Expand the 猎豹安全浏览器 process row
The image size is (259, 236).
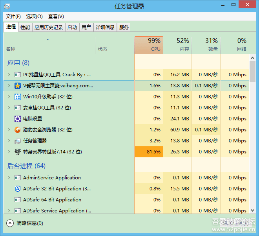click(9, 130)
